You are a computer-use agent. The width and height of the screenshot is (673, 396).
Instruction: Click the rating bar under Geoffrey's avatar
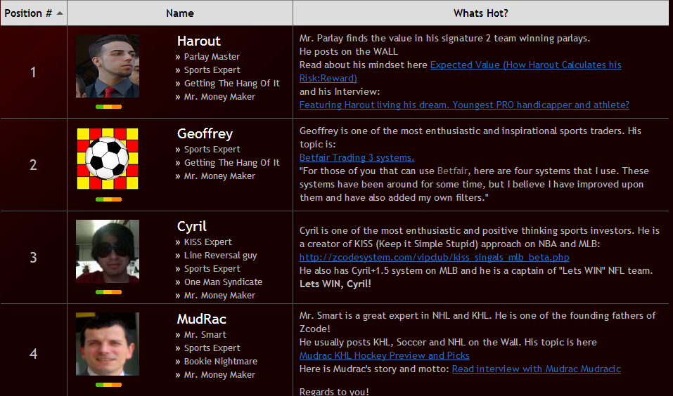pos(108,199)
